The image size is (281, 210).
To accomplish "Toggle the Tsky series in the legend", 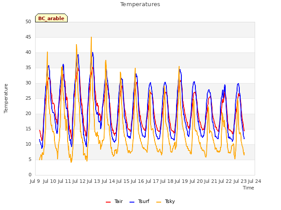I will (x=166, y=201).
